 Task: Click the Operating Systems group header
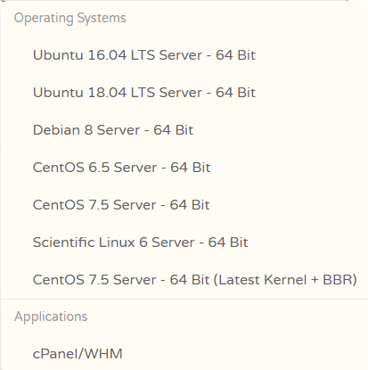[x=70, y=18]
